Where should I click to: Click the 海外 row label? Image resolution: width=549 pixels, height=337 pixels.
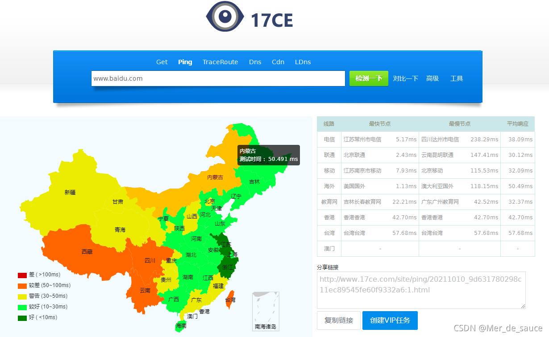coord(329,186)
